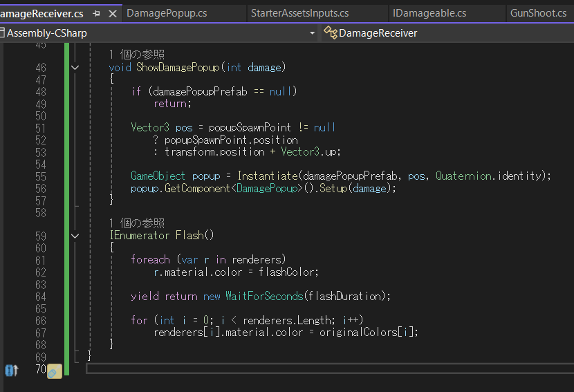This screenshot has width=574, height=392.
Task: Click WaitForSeconds in the yield statement
Action: pos(263,296)
